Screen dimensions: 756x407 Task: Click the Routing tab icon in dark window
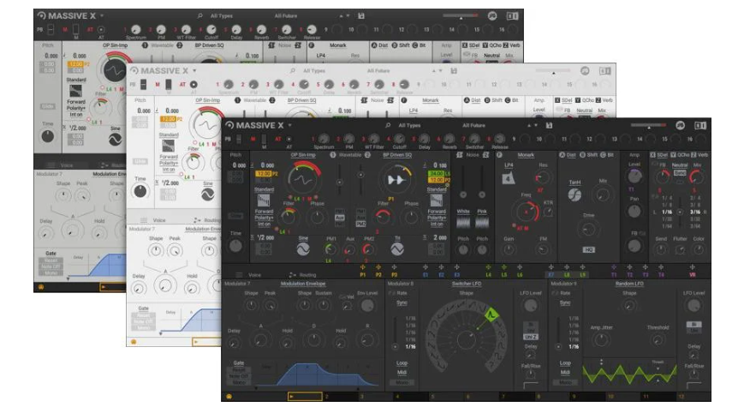tap(292, 275)
